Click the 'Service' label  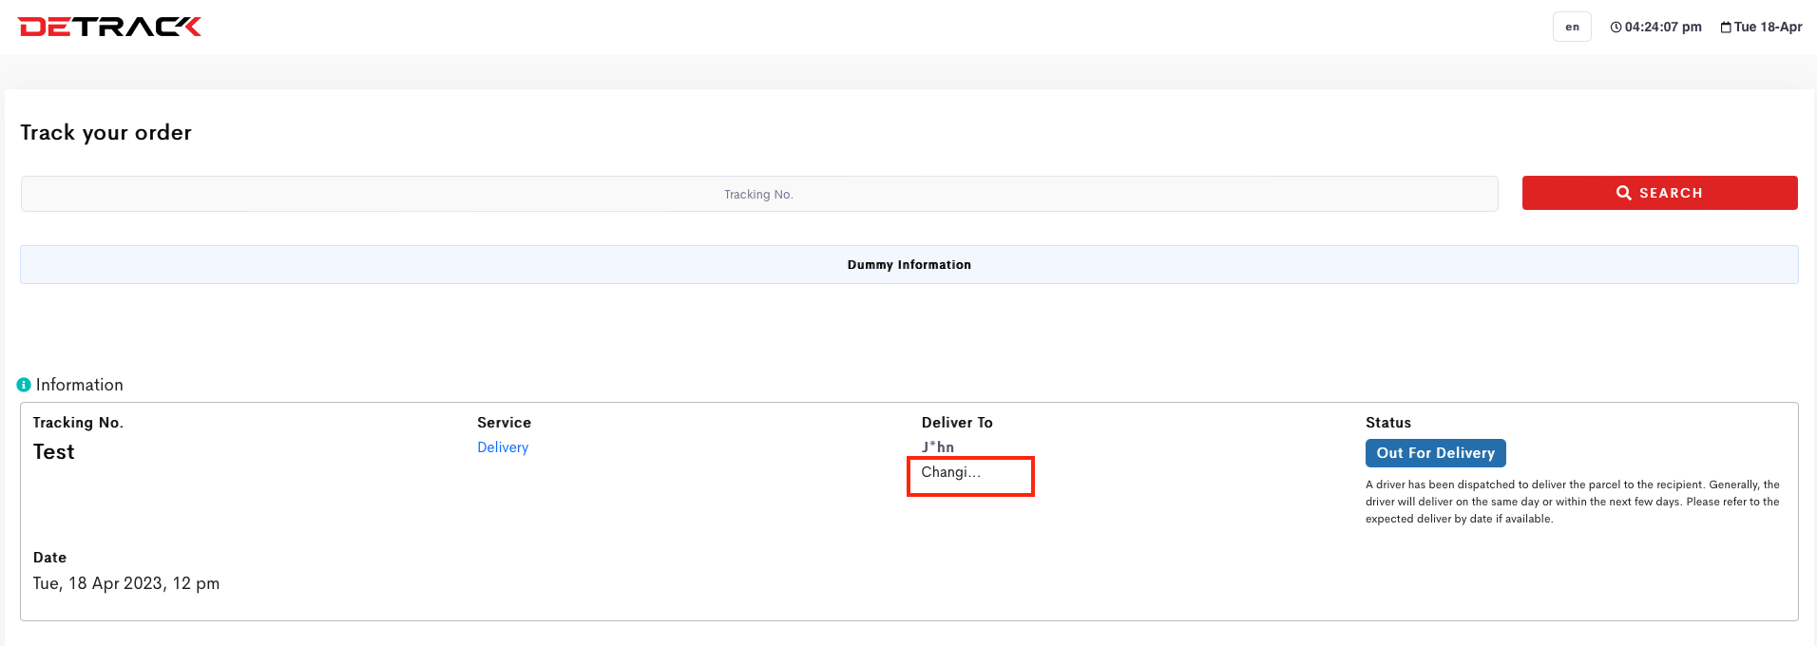point(504,423)
